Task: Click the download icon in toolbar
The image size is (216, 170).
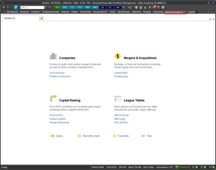Action: (x=145, y=8)
